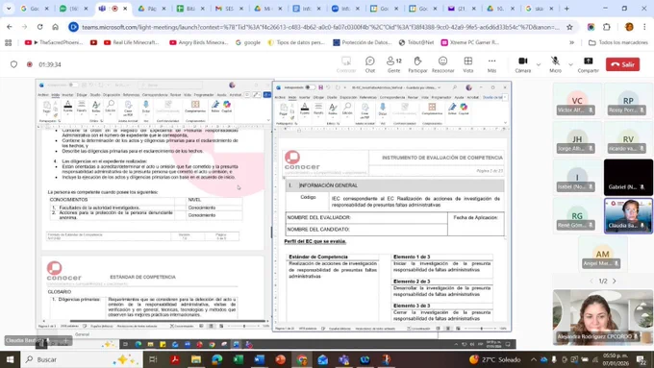654x368 pixels.
Task: Click the Participar raise hand icon
Action: (x=417, y=64)
